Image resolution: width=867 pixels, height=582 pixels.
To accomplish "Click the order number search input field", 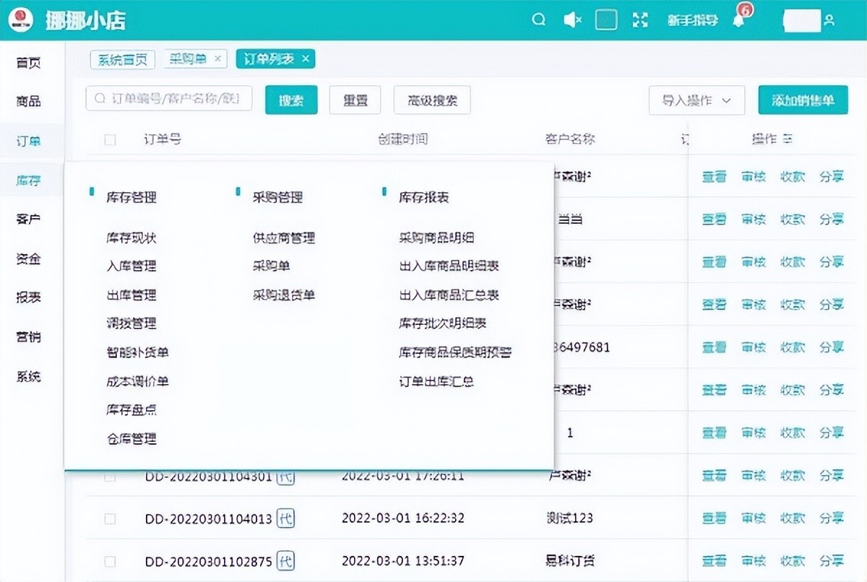I will click(173, 99).
